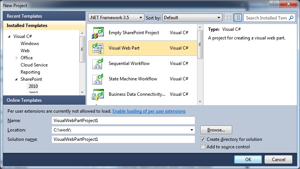The height and width of the screenshot is (169, 300).
Task: Click the OK button
Action: (x=248, y=159)
